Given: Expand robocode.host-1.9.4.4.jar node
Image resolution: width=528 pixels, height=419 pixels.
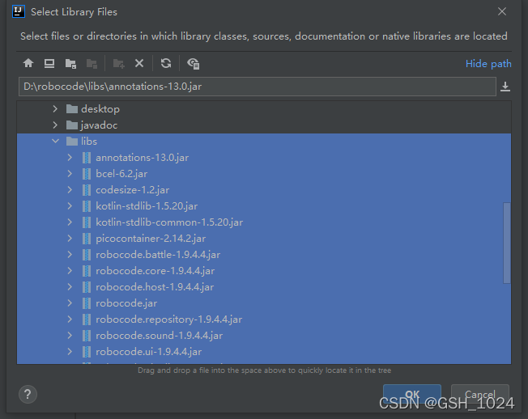Looking at the screenshot, I should 70,287.
